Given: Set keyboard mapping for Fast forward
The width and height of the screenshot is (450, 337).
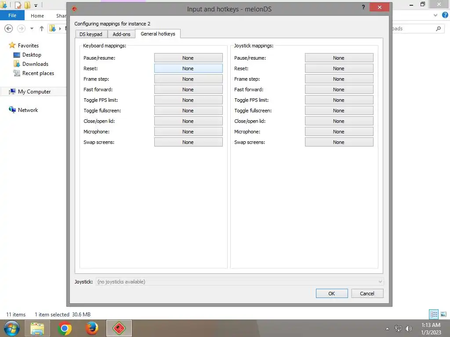Looking at the screenshot, I should pyautogui.click(x=188, y=90).
